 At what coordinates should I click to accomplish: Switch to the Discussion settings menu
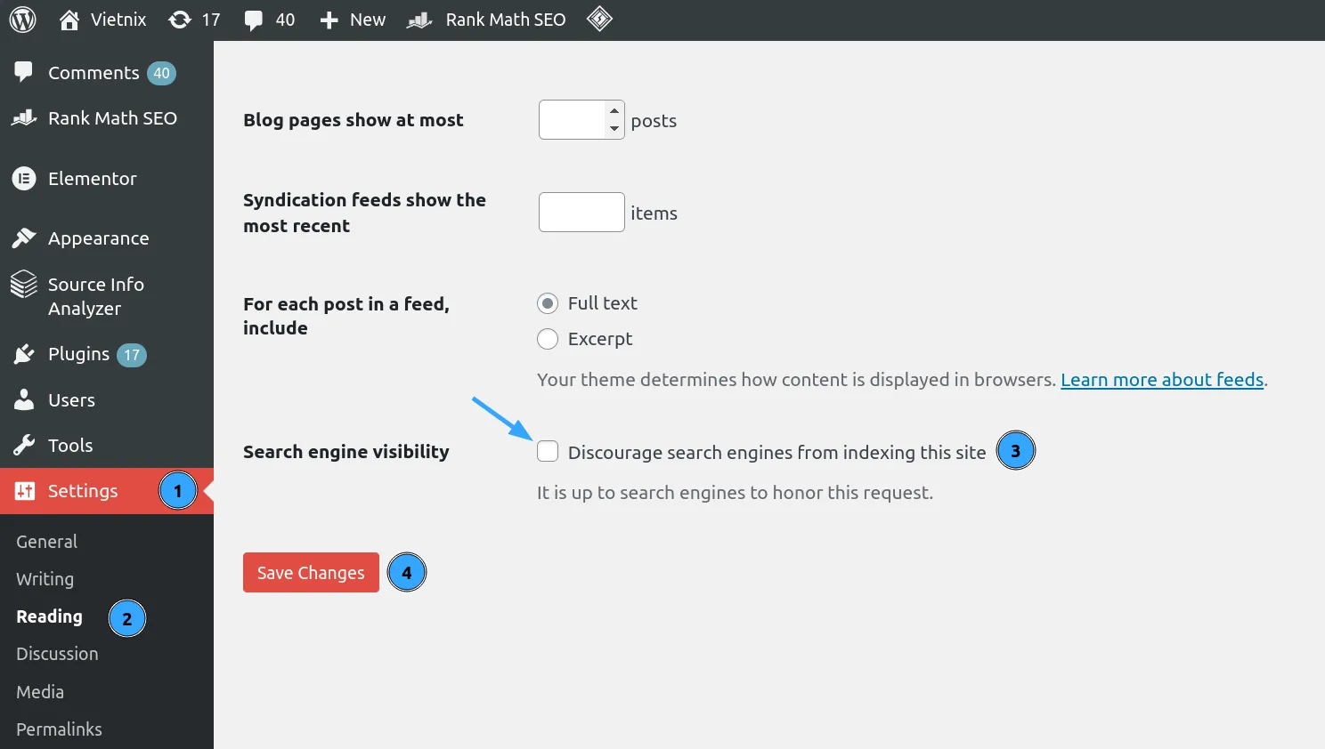57,654
